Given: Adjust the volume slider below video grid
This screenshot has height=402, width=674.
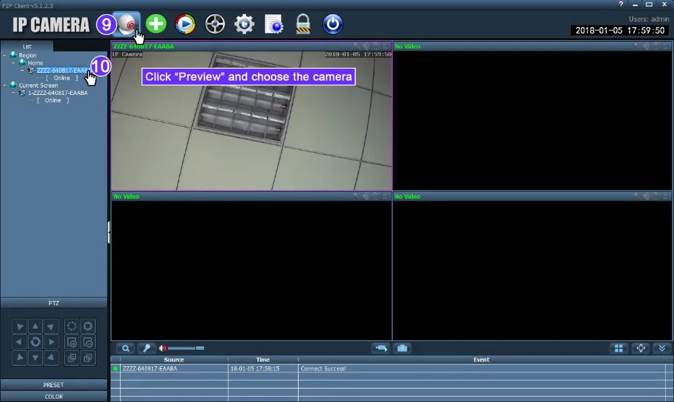Looking at the screenshot, I should [x=186, y=348].
